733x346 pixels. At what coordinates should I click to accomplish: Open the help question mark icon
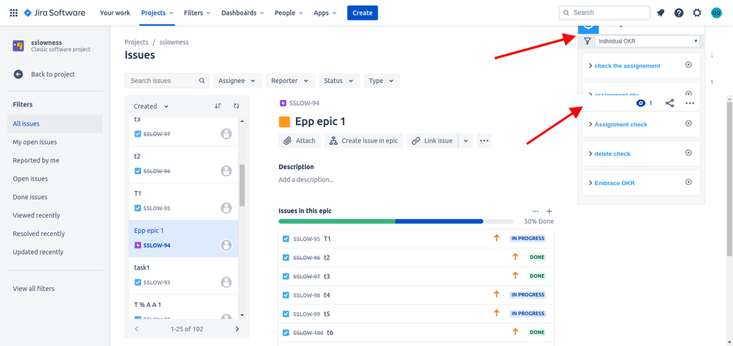coord(679,13)
